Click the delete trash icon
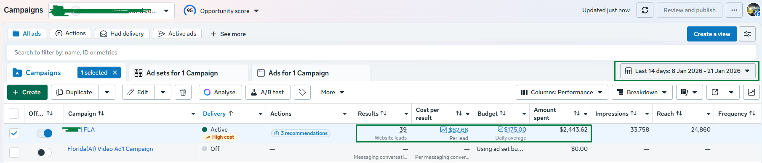Screen dimensions: 762x163 (x=183, y=92)
